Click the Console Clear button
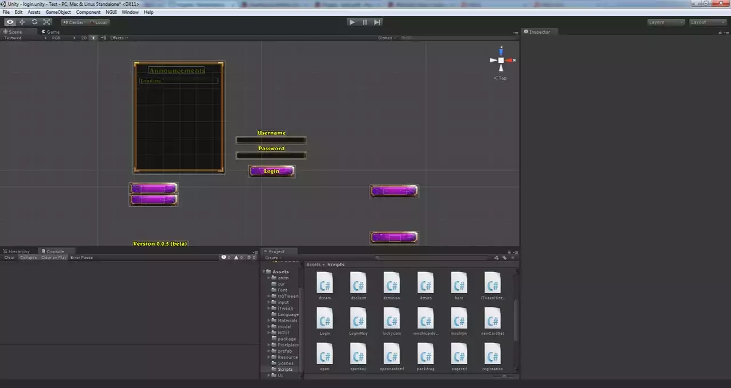Image resolution: width=731 pixels, height=388 pixels. (10, 258)
